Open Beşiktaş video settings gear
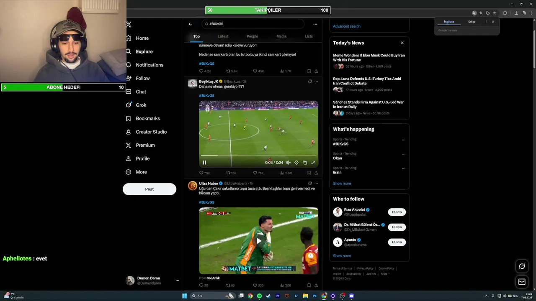536x301 pixels. 296,163
